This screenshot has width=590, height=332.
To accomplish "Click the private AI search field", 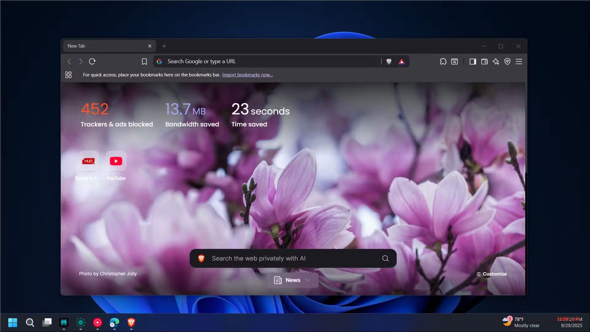I will pyautogui.click(x=292, y=258).
